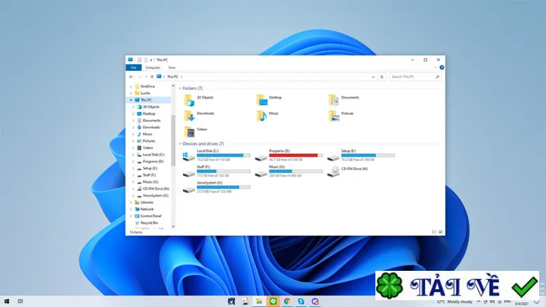
Task: Switch to large icons view layout icon
Action: [440, 232]
